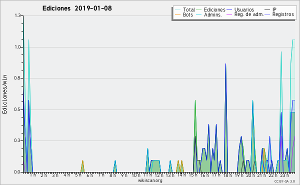Click the Admins. legend entry

point(209,14)
